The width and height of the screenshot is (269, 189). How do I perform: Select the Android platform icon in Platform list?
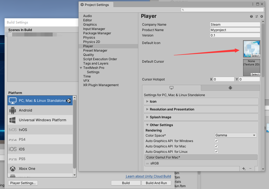pos(13,110)
